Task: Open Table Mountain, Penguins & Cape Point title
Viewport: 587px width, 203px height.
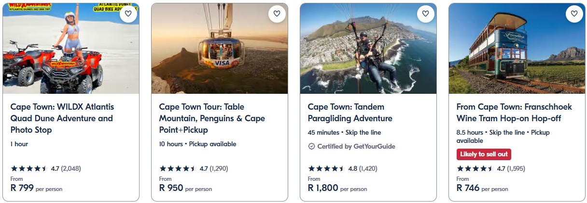Action: click(x=212, y=118)
